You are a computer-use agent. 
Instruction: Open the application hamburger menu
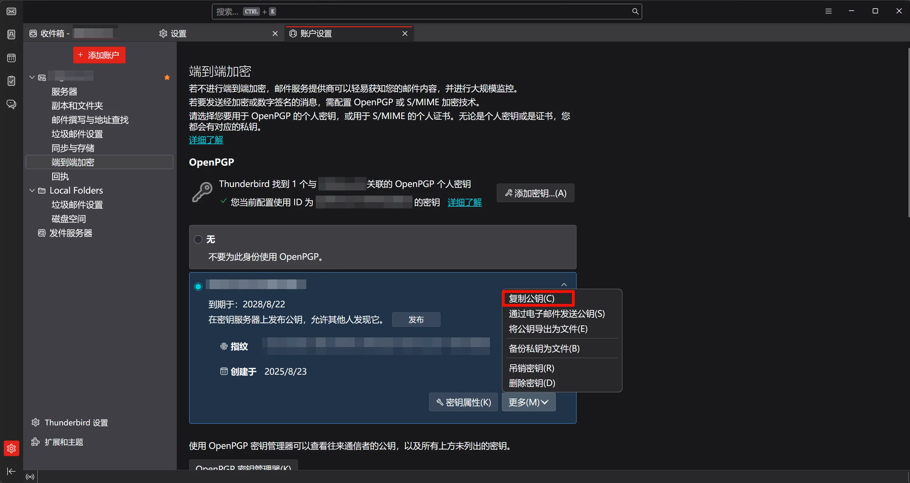click(828, 11)
